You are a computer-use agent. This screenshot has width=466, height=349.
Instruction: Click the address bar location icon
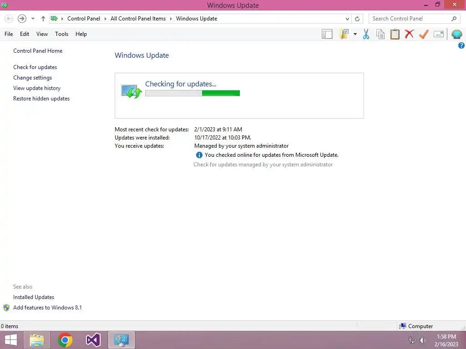54,19
